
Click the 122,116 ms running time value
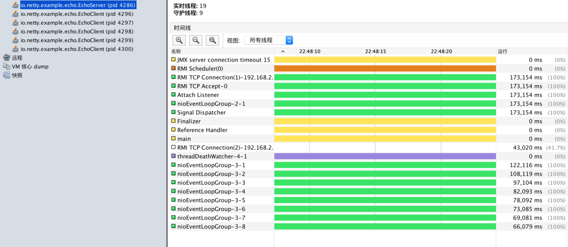[x=526, y=165]
